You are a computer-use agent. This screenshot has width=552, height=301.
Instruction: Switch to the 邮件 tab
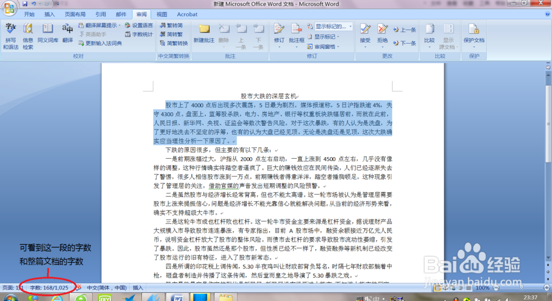tap(121, 14)
